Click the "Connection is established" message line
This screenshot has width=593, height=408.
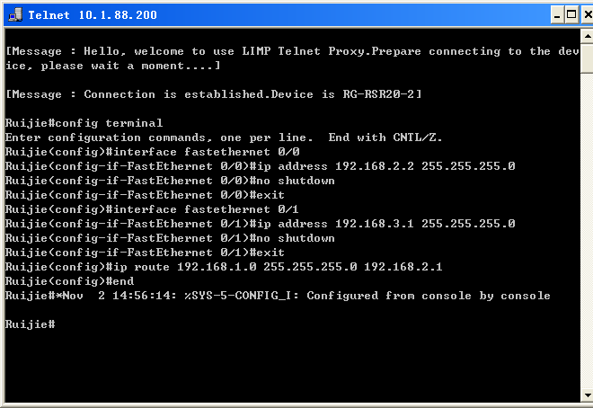[x=214, y=94]
